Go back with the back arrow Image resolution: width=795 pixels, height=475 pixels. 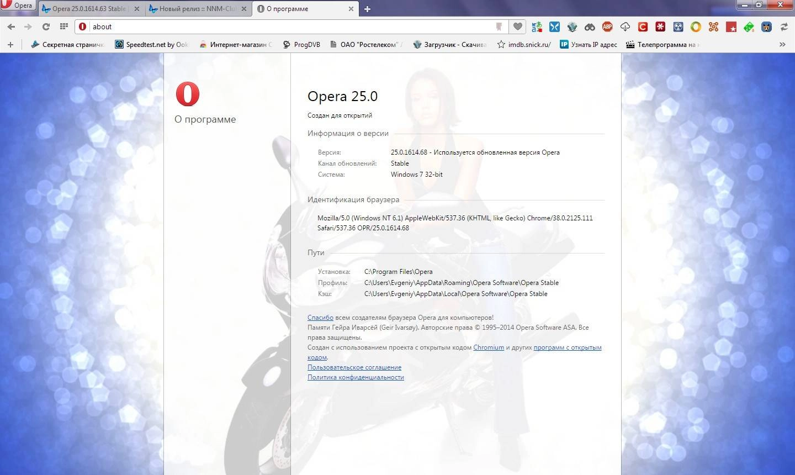11,27
